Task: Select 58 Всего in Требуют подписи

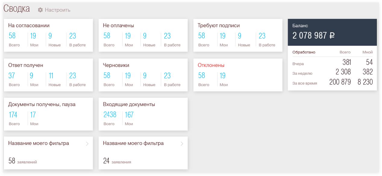Action: pos(204,39)
